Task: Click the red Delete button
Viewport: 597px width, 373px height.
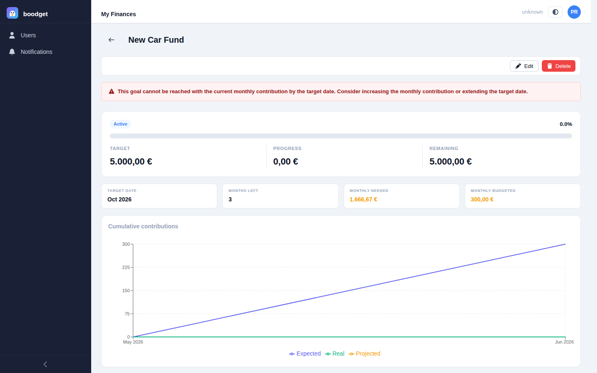Action: click(558, 66)
